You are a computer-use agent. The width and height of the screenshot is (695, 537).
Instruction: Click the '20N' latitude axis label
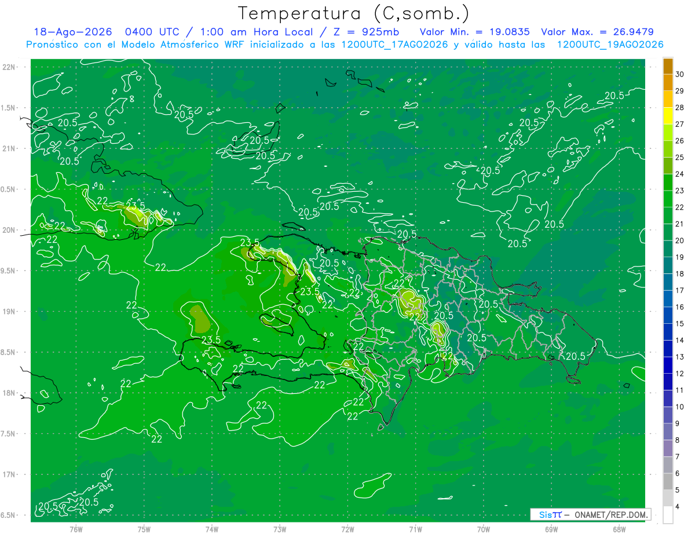(x=10, y=230)
